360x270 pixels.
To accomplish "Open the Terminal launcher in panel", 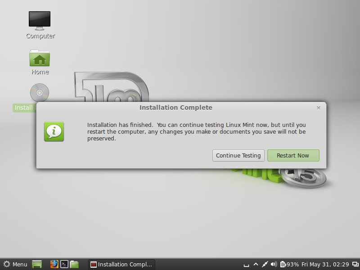I will click(64, 264).
